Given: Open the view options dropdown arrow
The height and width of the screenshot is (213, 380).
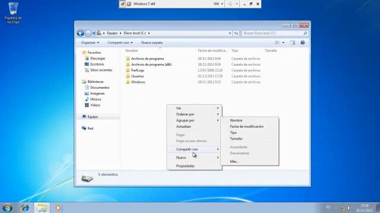Looking at the screenshot, I should [283, 43].
